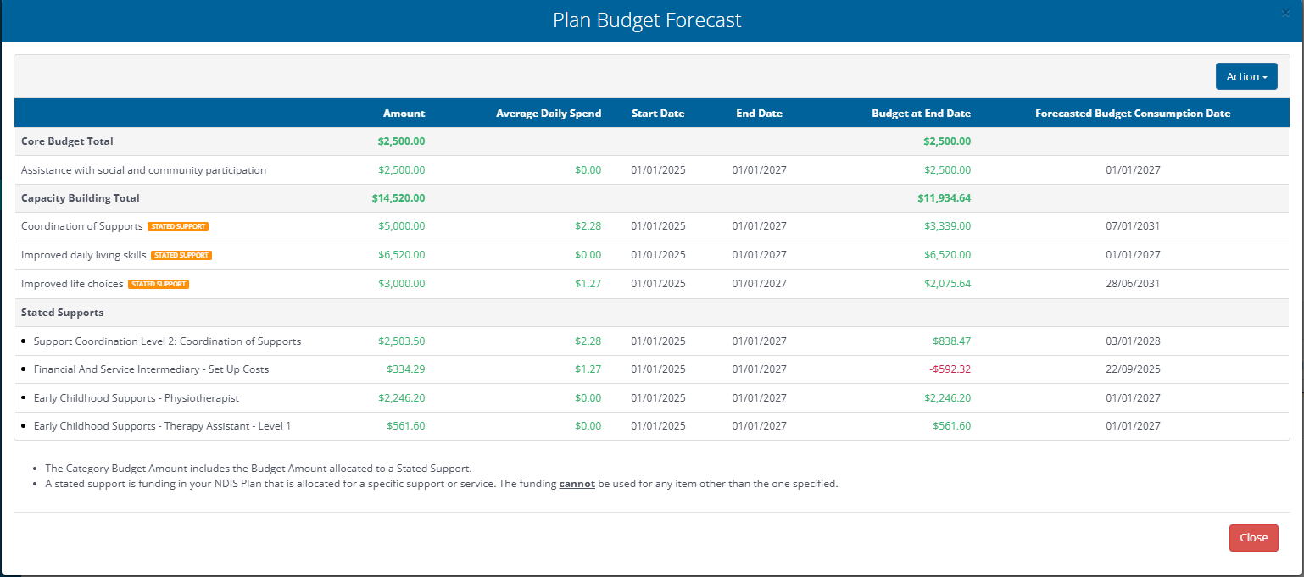Select the Core Budget Total row label
The image size is (1304, 577).
tap(67, 141)
